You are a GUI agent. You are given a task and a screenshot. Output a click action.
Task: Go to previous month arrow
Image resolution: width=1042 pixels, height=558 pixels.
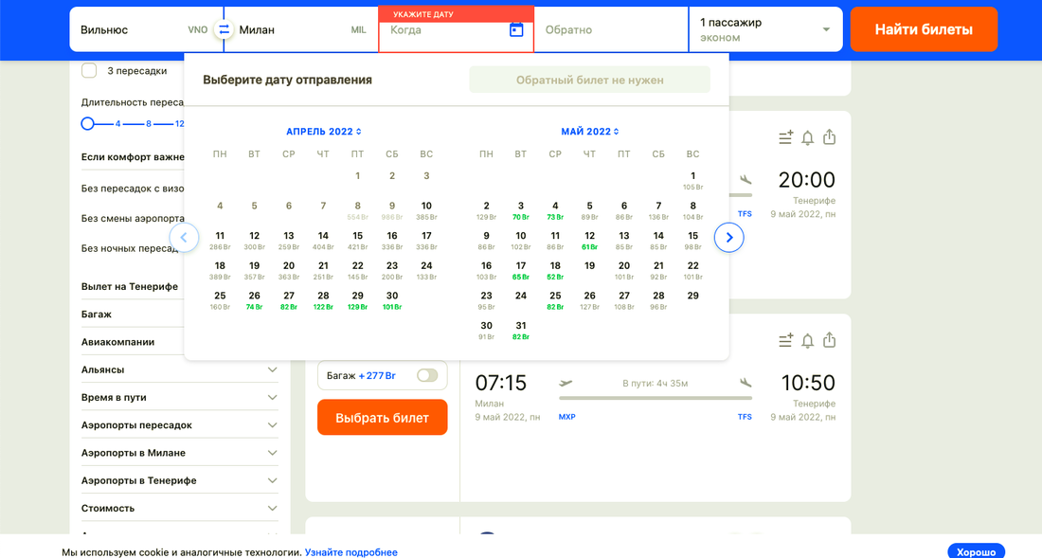coord(184,237)
